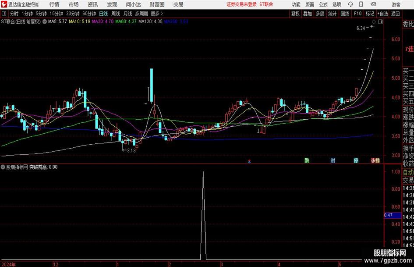Switch to 5分钟 period
This screenshot has width=414, height=267.
pos(41,14)
